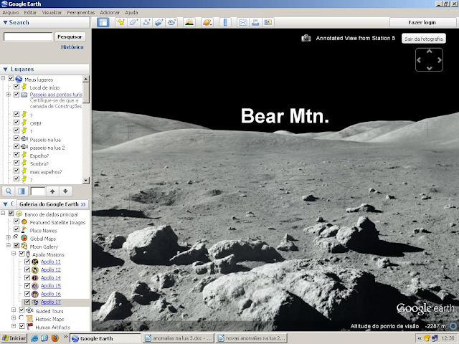Uncheck the Featured Satellite Images layer
This screenshot has width=459, height=344.
point(16,221)
